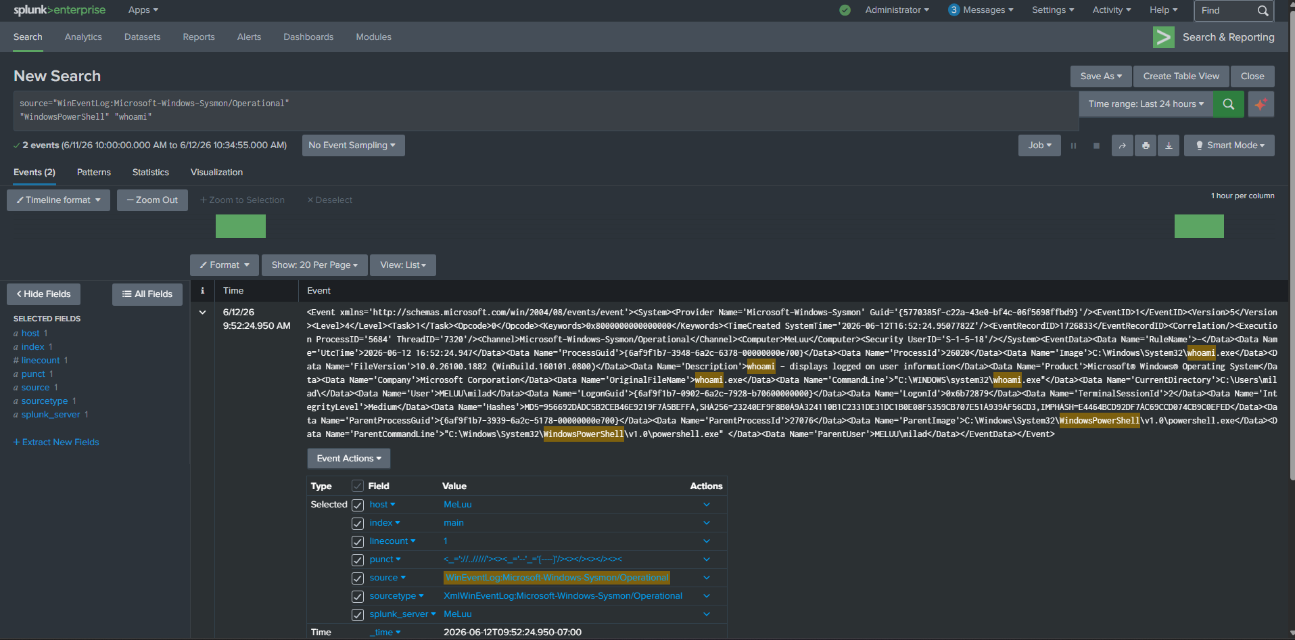Uncheck the source field checkbox
This screenshot has height=640, width=1295.
(x=358, y=578)
